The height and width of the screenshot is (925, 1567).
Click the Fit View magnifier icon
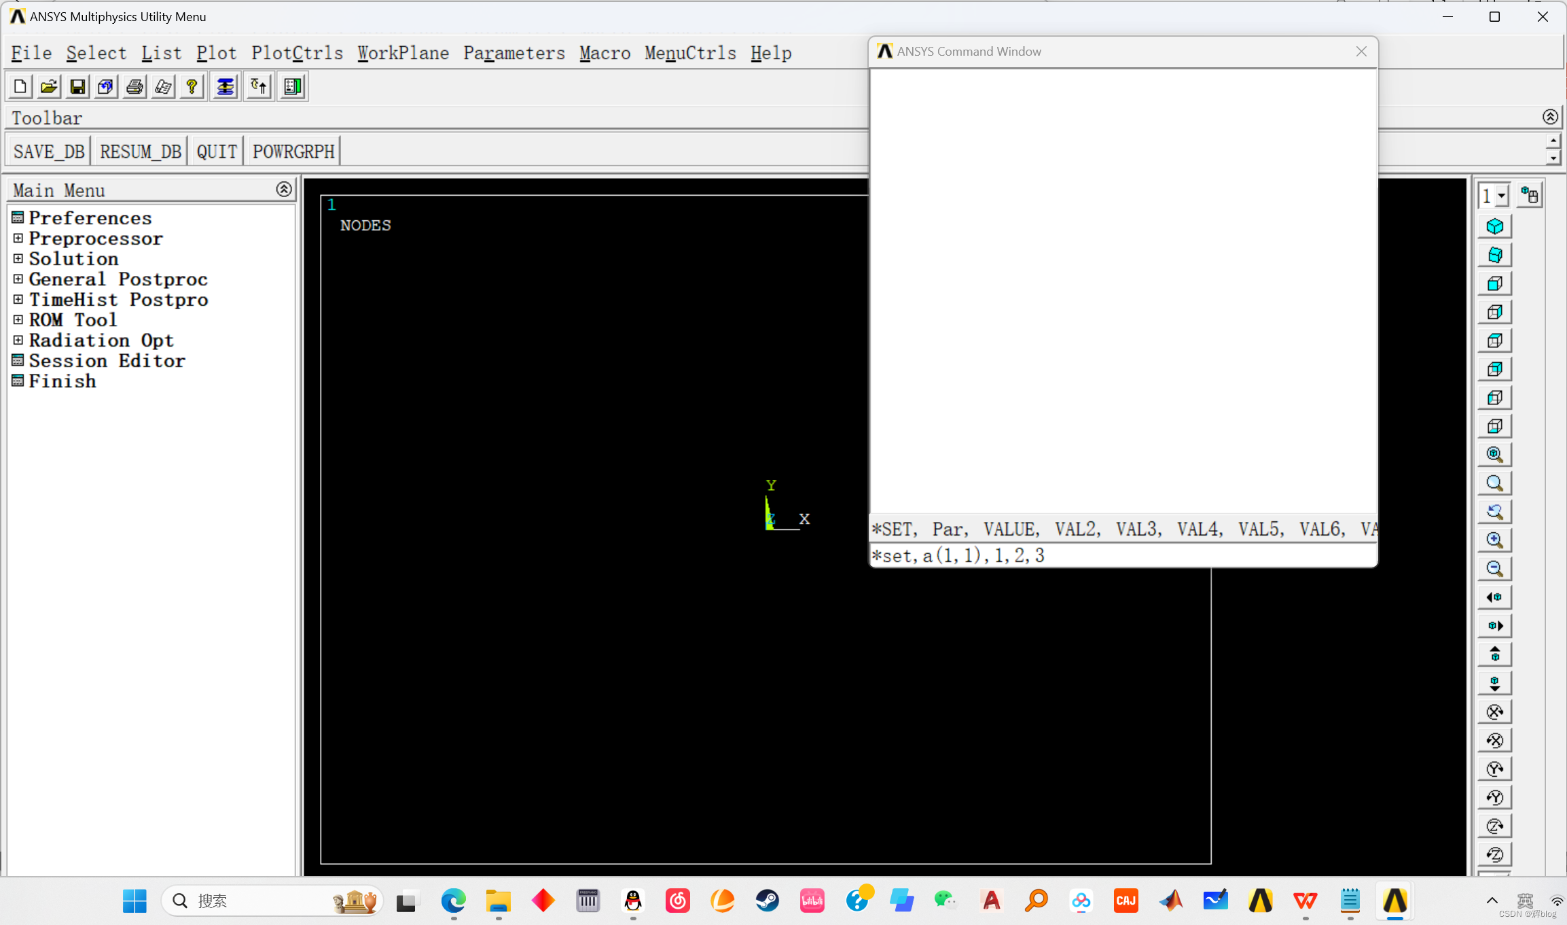pos(1494,455)
